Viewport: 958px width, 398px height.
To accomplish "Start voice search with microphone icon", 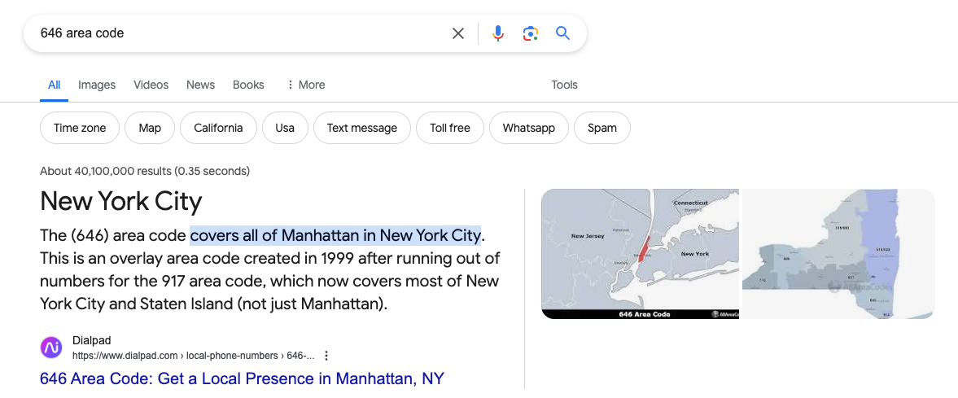I will [498, 33].
